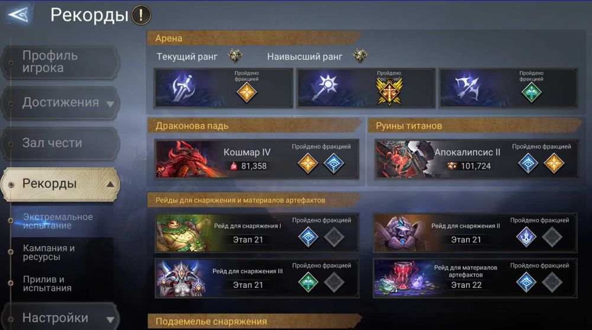The height and width of the screenshot is (330, 592).
Task: Click blue faction badge in Кошмар IV
Action: (334, 164)
